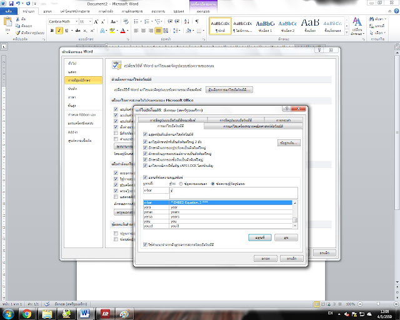The width and height of the screenshot is (400, 320).
Task: Click the Save icon in quick access toolbar
Action: pos(11,4)
